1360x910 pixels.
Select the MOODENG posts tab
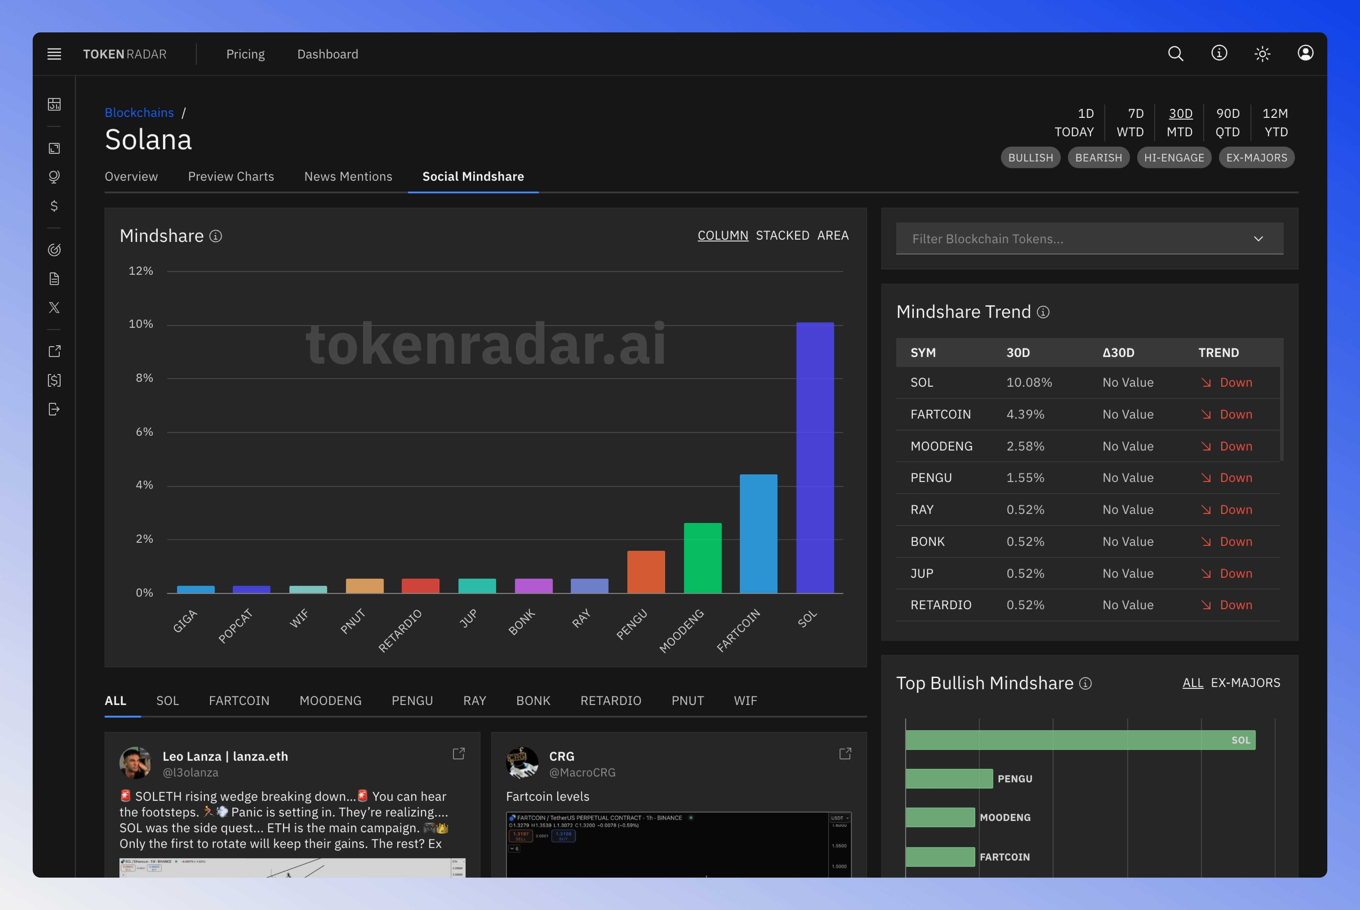click(x=330, y=700)
